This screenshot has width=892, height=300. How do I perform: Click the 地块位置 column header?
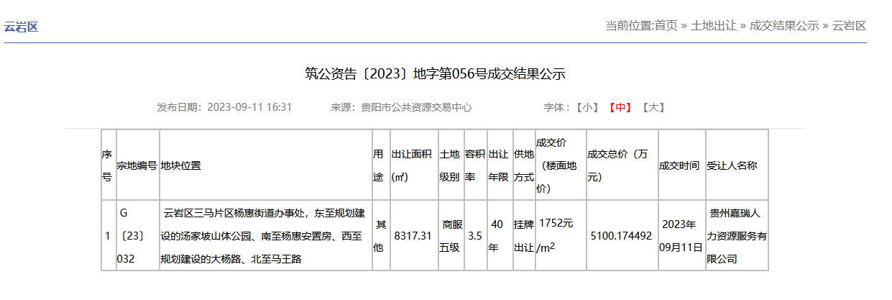coord(181,165)
